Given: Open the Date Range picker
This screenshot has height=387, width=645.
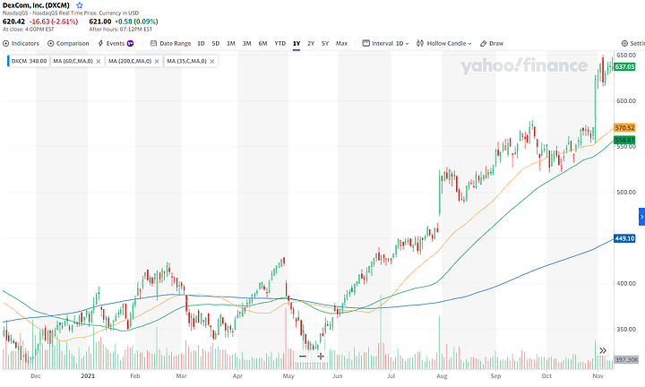Looking at the screenshot, I should [171, 43].
